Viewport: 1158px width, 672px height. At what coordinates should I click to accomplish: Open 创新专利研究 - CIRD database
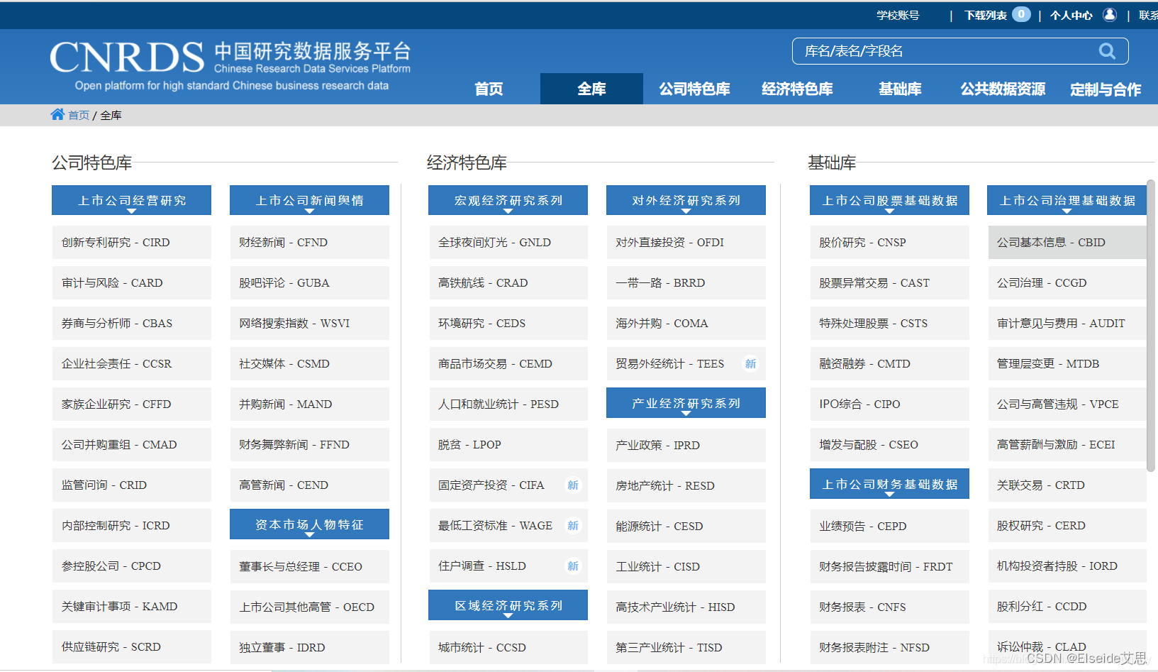pos(131,242)
